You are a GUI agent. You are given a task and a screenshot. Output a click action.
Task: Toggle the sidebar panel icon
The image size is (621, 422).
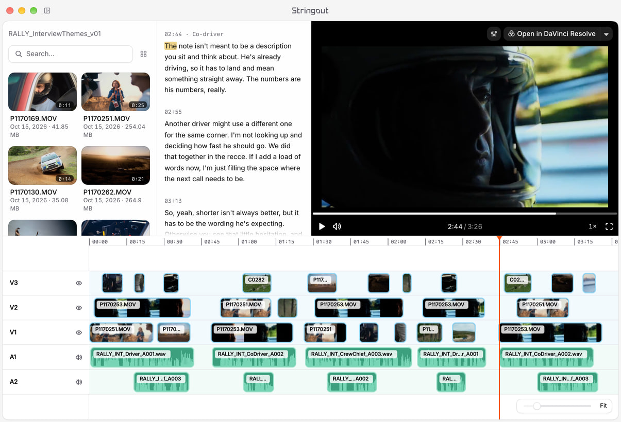pos(47,10)
